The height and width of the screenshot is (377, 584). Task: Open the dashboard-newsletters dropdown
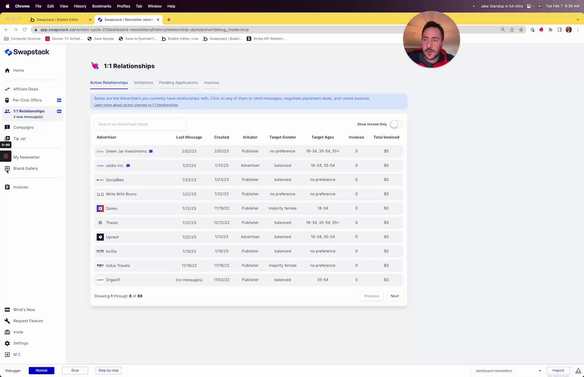508,371
